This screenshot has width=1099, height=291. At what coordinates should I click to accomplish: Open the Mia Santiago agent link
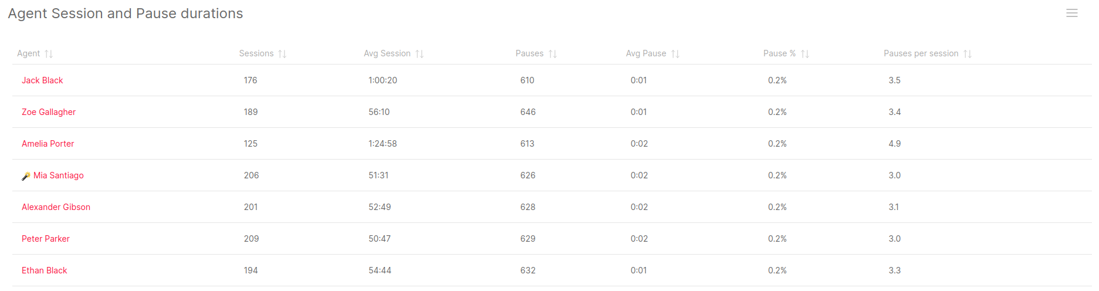59,175
